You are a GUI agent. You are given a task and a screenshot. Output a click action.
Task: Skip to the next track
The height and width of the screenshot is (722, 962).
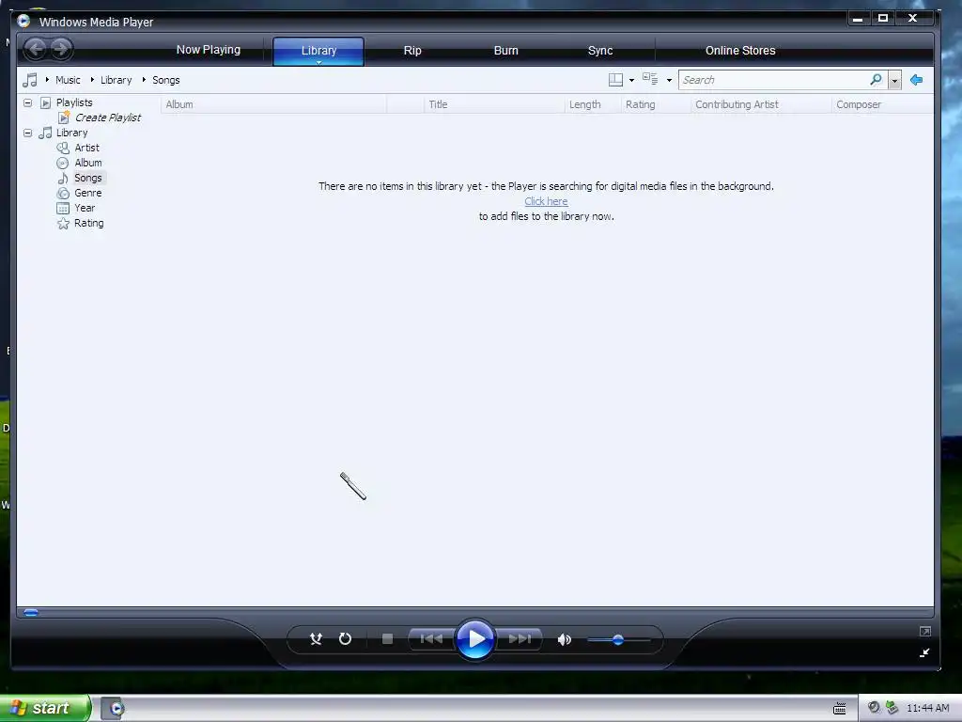[519, 639]
